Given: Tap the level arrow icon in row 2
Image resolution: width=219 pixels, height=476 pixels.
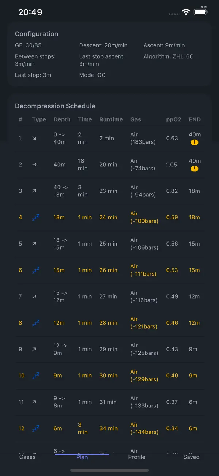Looking at the screenshot, I should [x=34, y=165].
